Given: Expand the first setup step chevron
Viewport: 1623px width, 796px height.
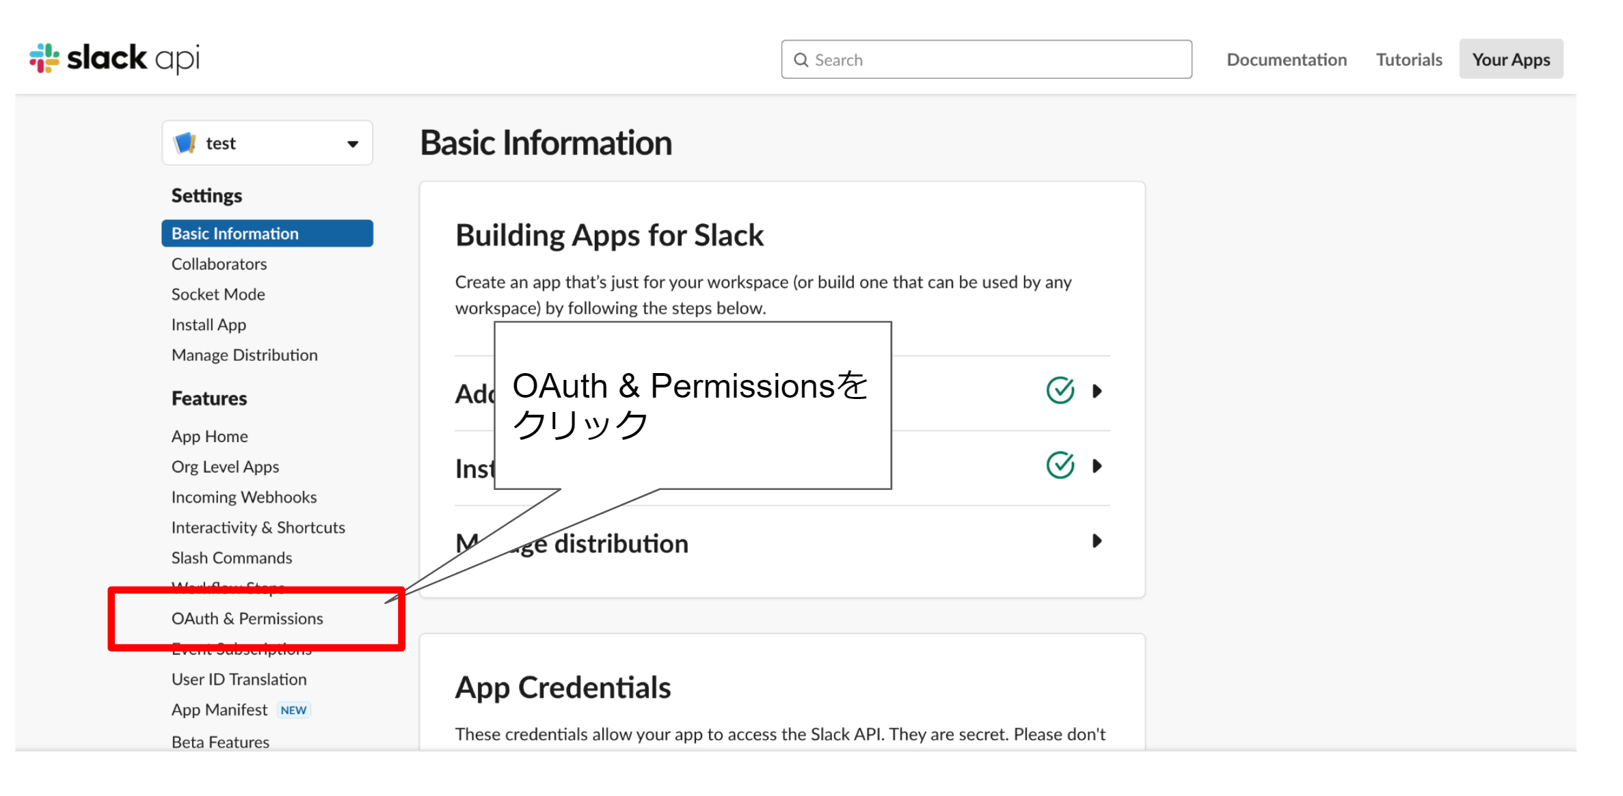Looking at the screenshot, I should tap(1097, 390).
